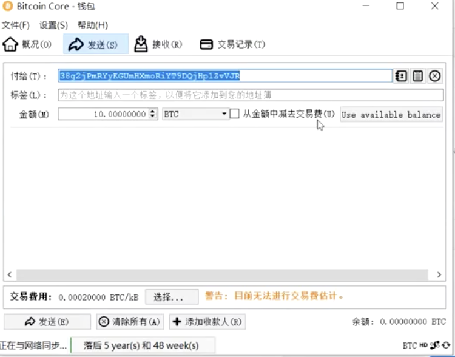Click the network connections status icon
Image resolution: width=455 pixels, height=357 pixels.
434,345
